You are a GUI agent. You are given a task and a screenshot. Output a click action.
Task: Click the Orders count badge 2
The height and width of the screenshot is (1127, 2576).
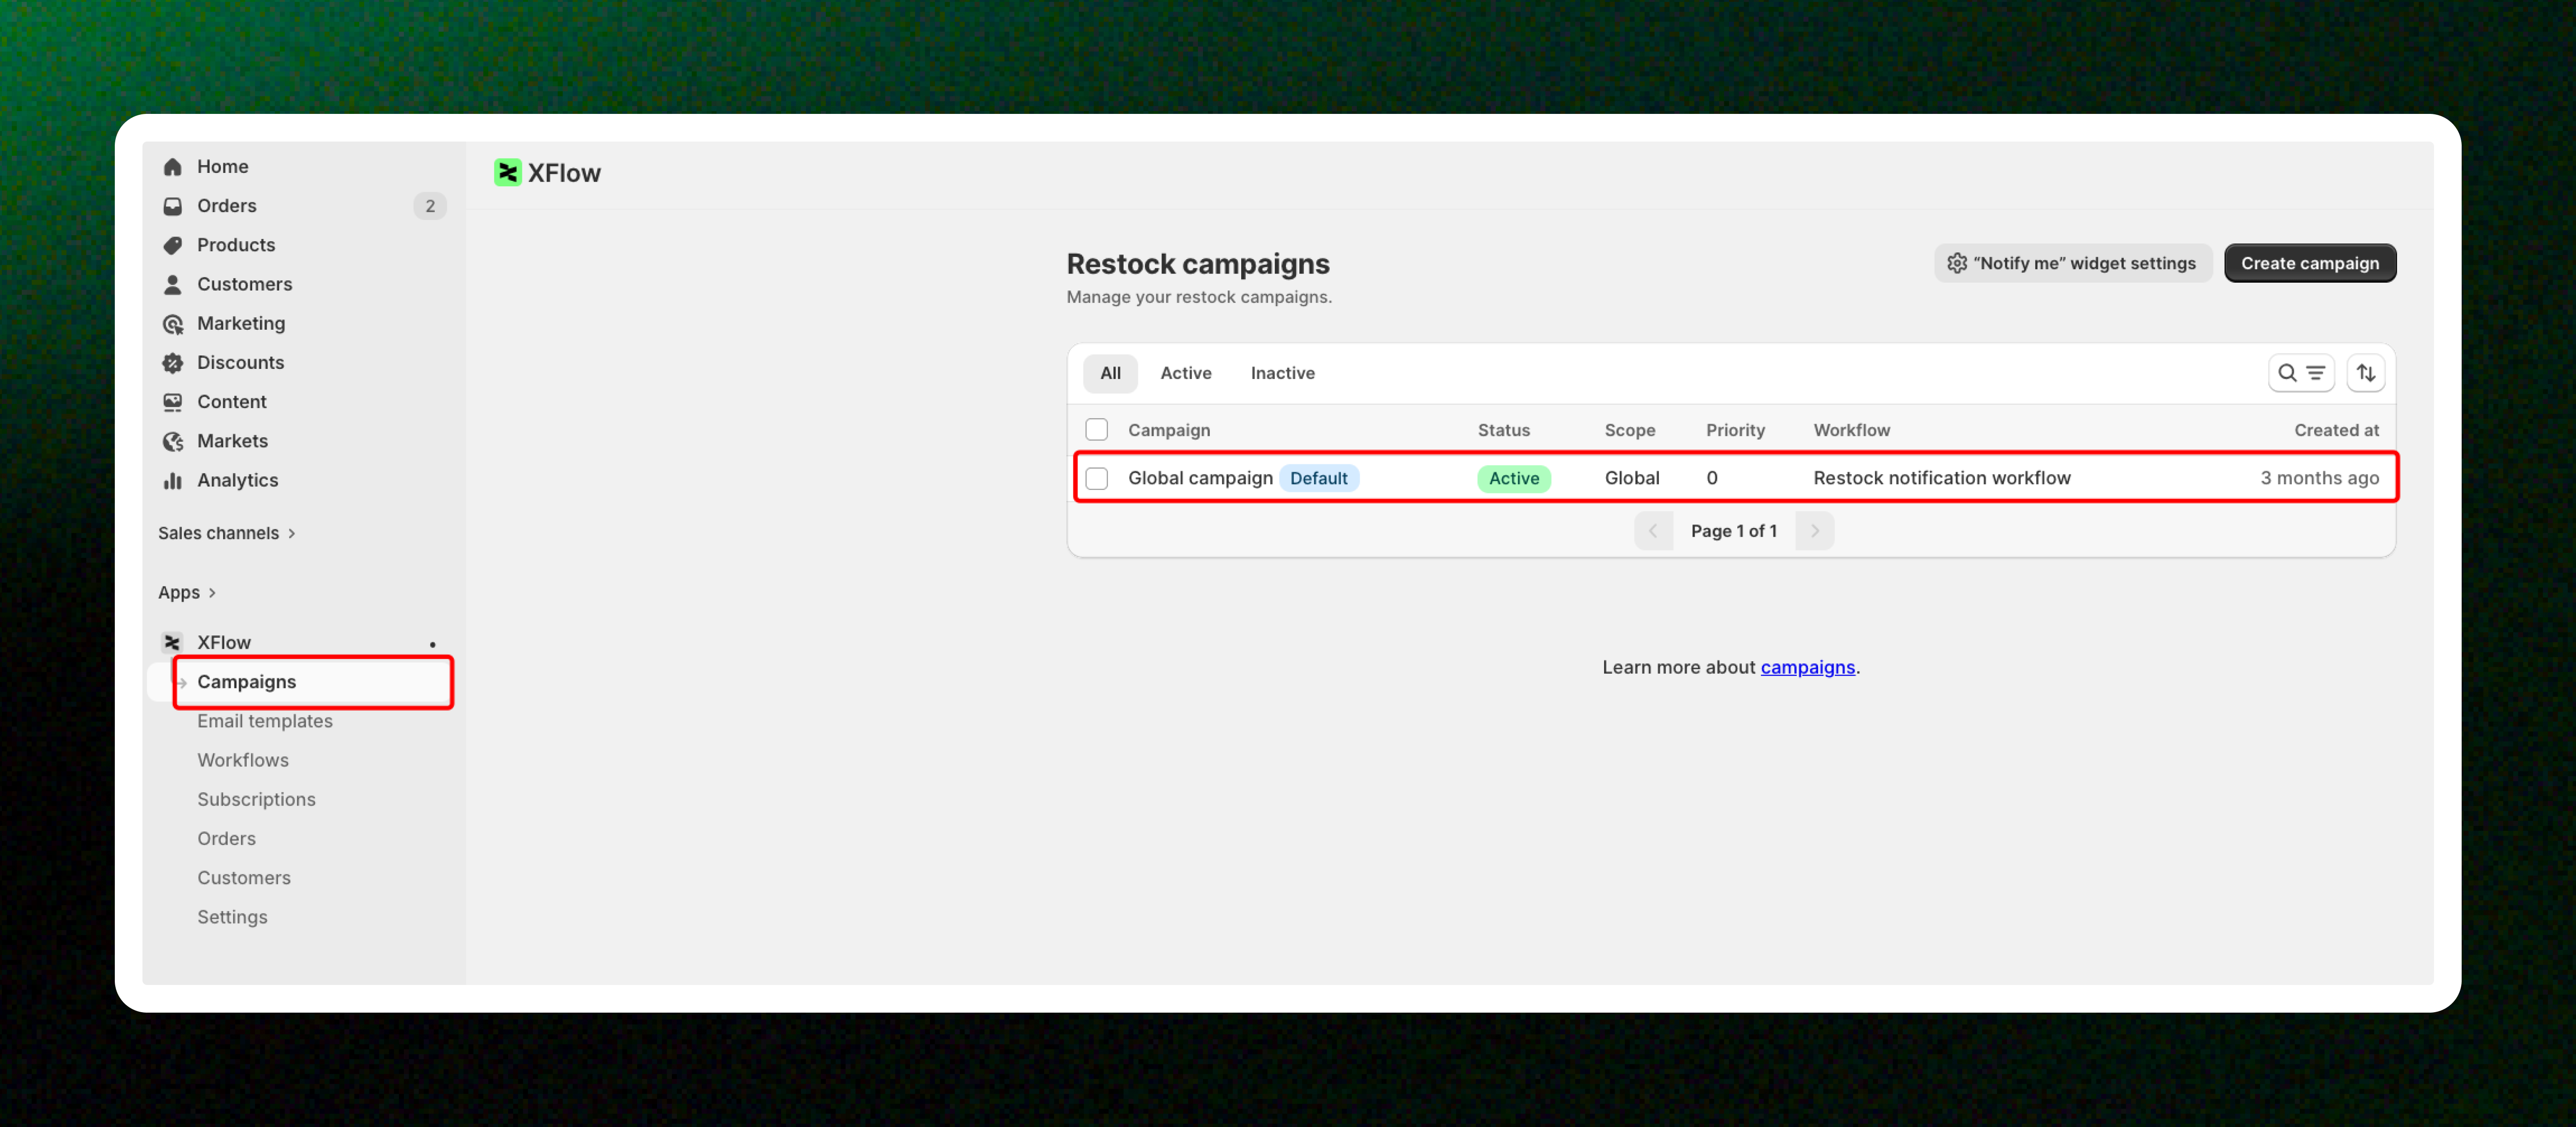click(x=430, y=206)
